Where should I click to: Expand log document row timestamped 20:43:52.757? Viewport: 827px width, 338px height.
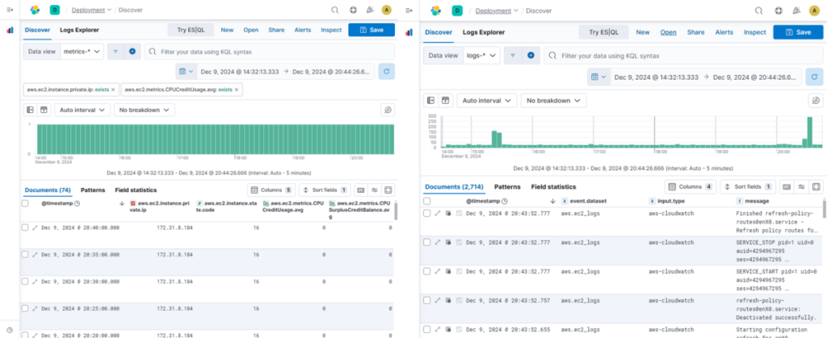coord(438,300)
